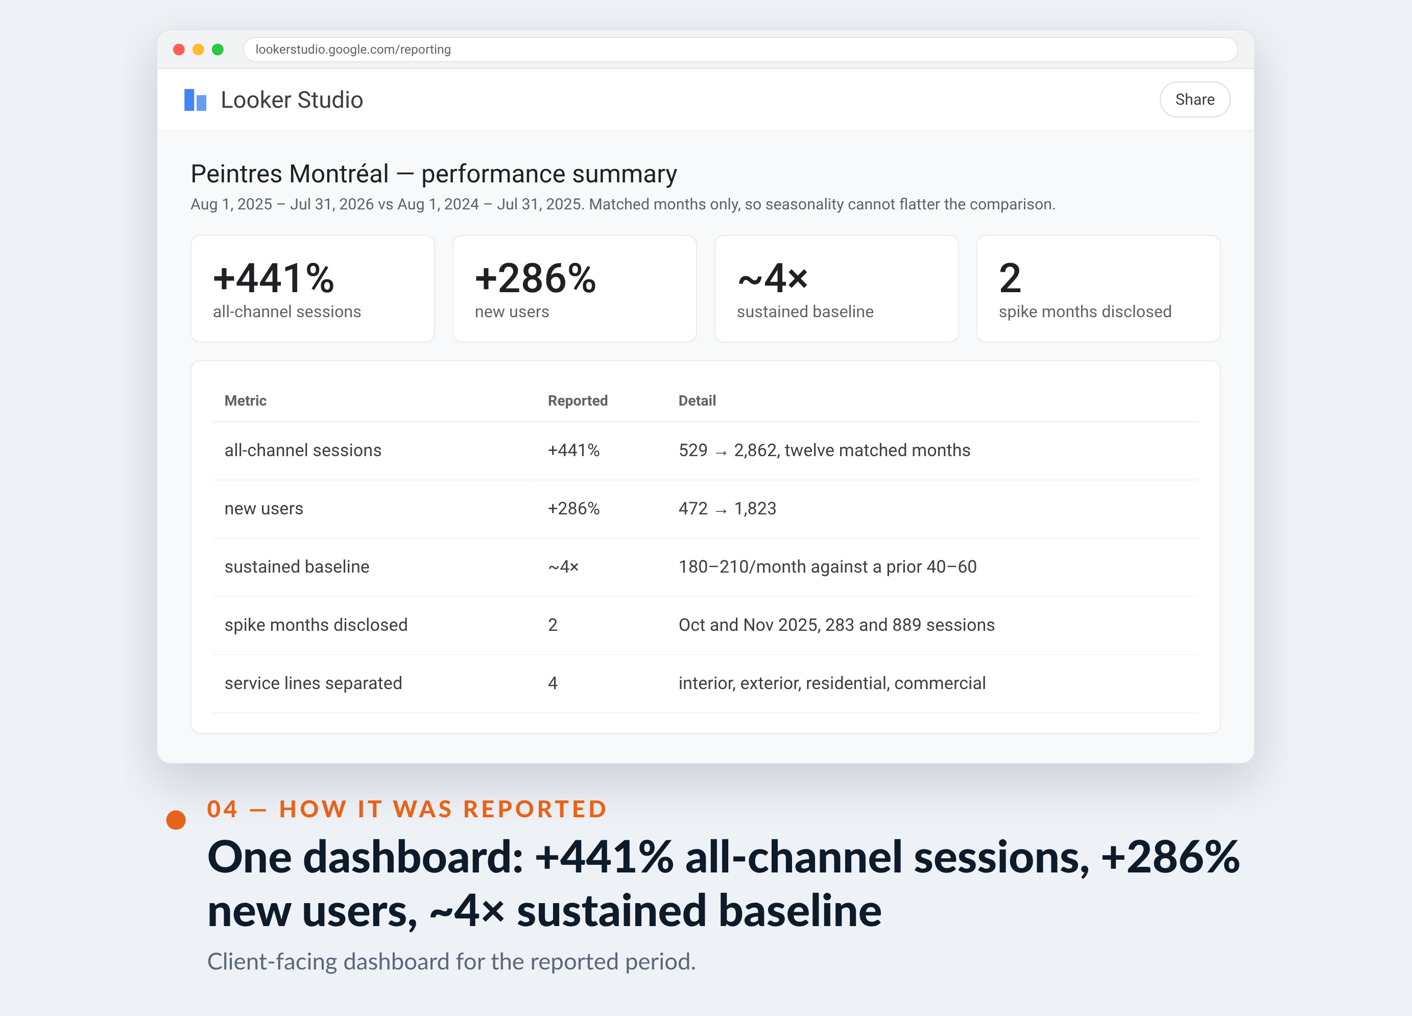Click the 'Client-facing dashboard' caption text

(x=451, y=961)
